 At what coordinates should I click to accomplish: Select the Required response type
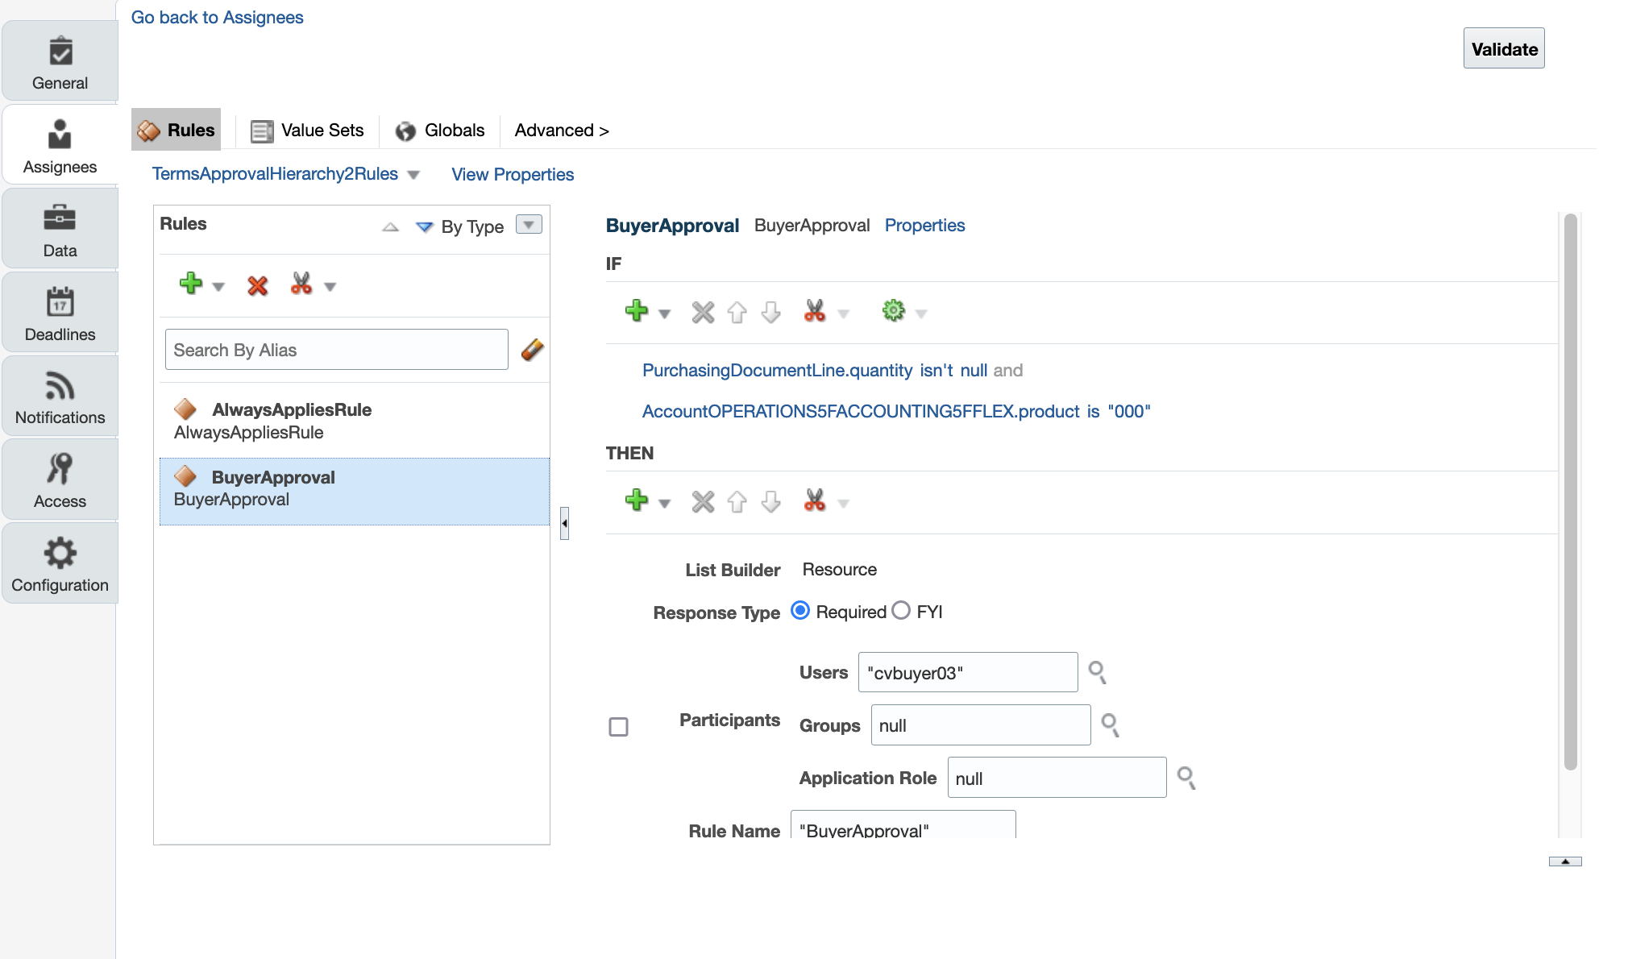coord(800,611)
